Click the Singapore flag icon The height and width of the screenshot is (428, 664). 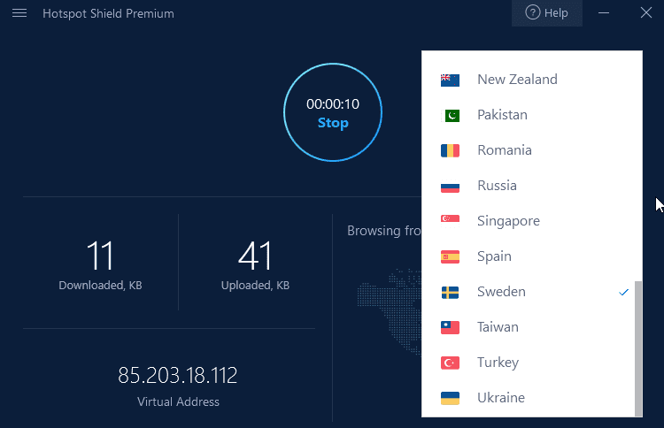(450, 221)
